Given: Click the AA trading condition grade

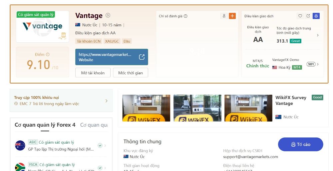Looking at the screenshot, I should (x=258, y=40).
